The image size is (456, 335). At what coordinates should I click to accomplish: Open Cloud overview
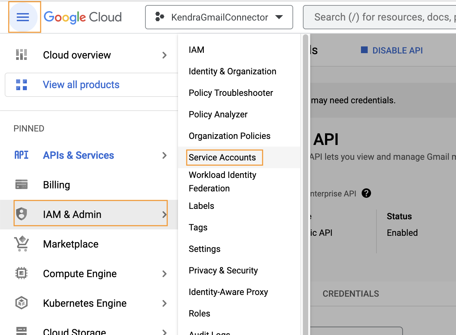pyautogui.click(x=77, y=55)
